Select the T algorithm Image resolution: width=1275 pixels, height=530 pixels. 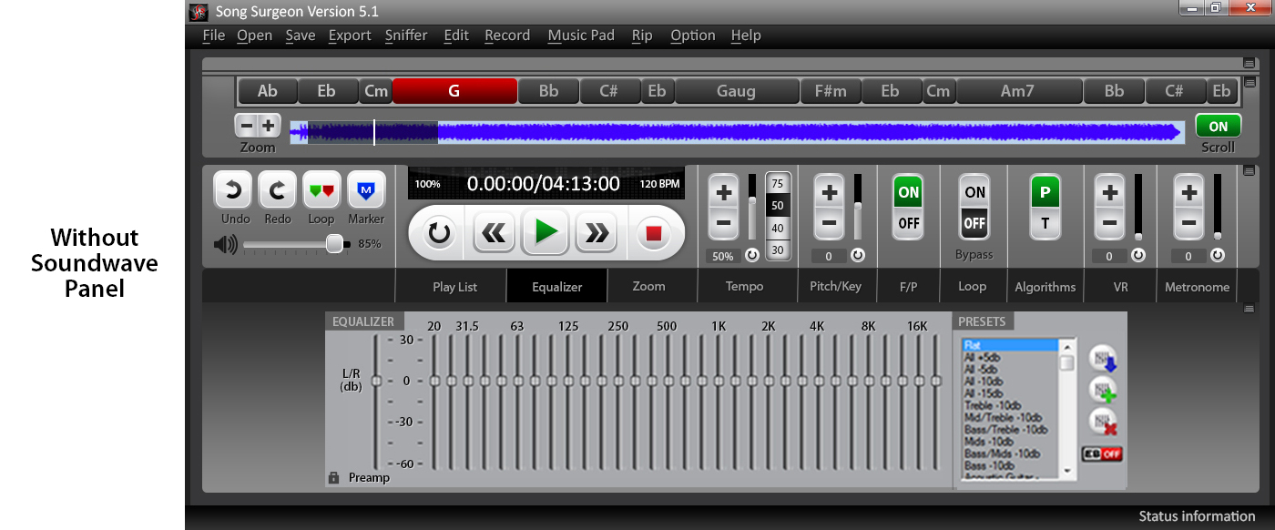point(1045,223)
